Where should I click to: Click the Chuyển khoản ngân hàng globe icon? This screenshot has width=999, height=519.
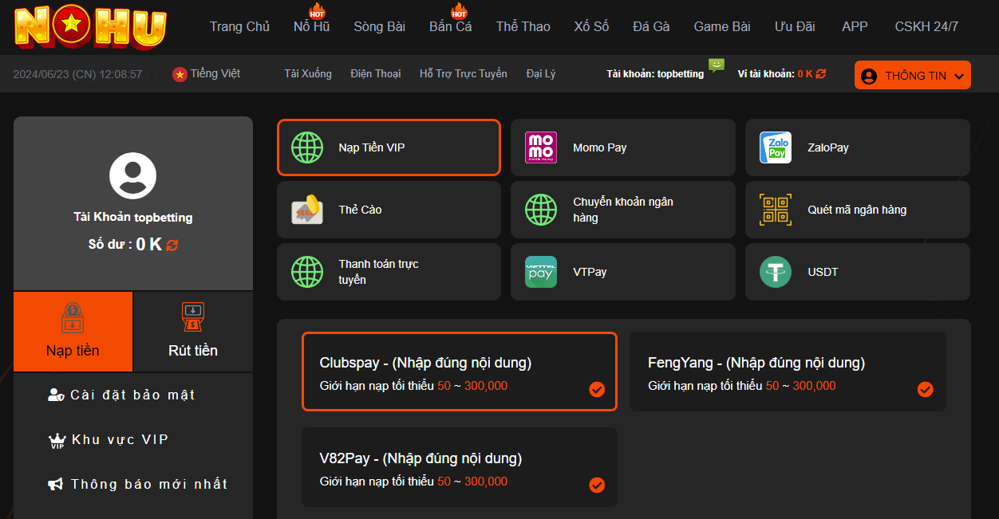pyautogui.click(x=541, y=210)
